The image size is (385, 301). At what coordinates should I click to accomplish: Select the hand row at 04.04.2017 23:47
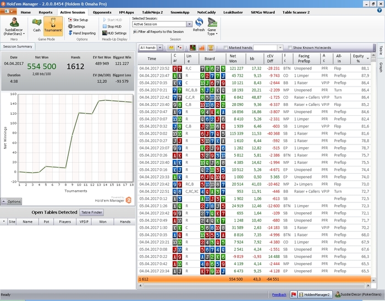click(x=254, y=76)
